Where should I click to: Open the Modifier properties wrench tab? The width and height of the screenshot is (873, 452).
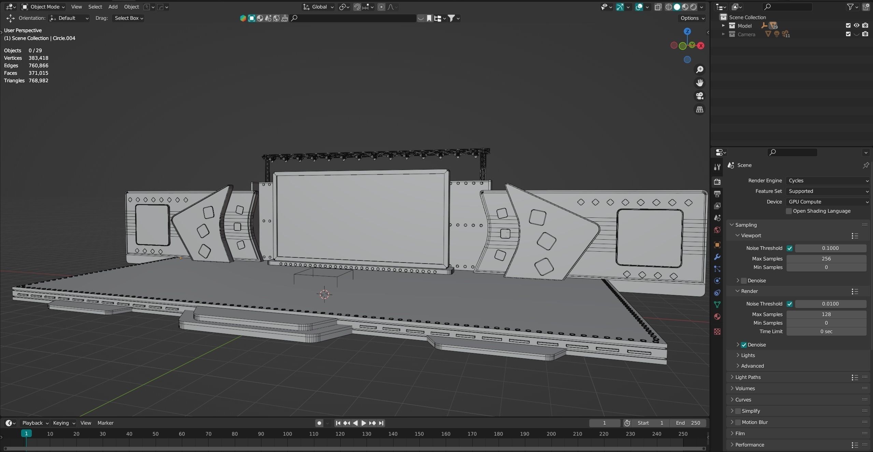tap(717, 257)
